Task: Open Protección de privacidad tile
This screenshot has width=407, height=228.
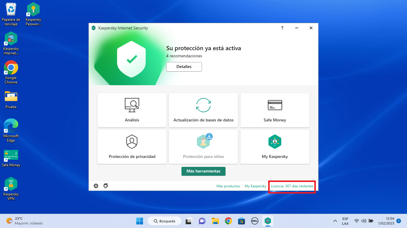Action: point(132,147)
